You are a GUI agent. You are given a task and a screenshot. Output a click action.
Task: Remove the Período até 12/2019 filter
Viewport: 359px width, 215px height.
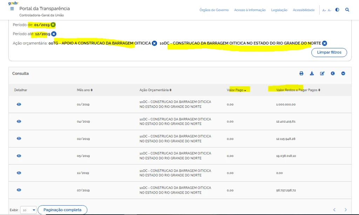[54, 34]
